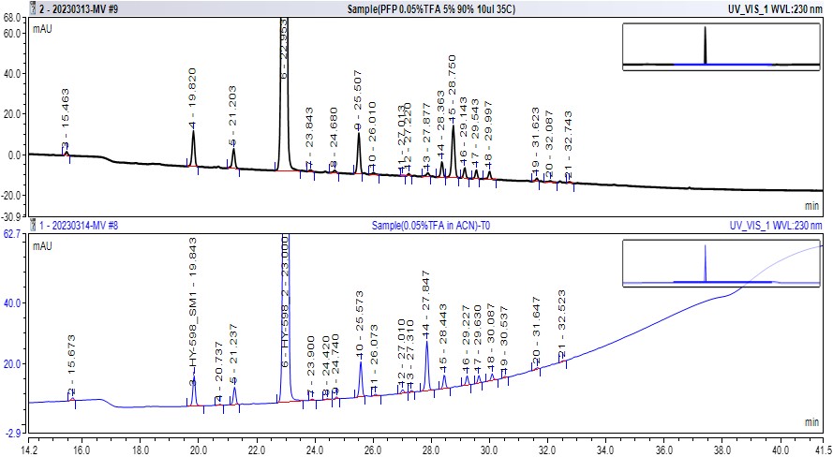833x457 pixels.
Task: Select the peak labeled 15 - 28.750
Action: [x=454, y=140]
